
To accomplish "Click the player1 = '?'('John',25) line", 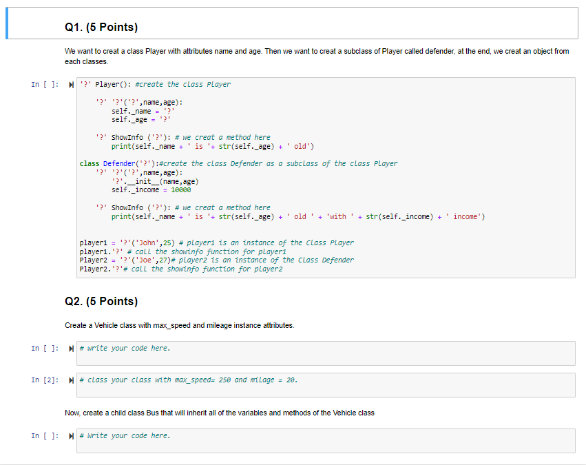I will (172, 242).
